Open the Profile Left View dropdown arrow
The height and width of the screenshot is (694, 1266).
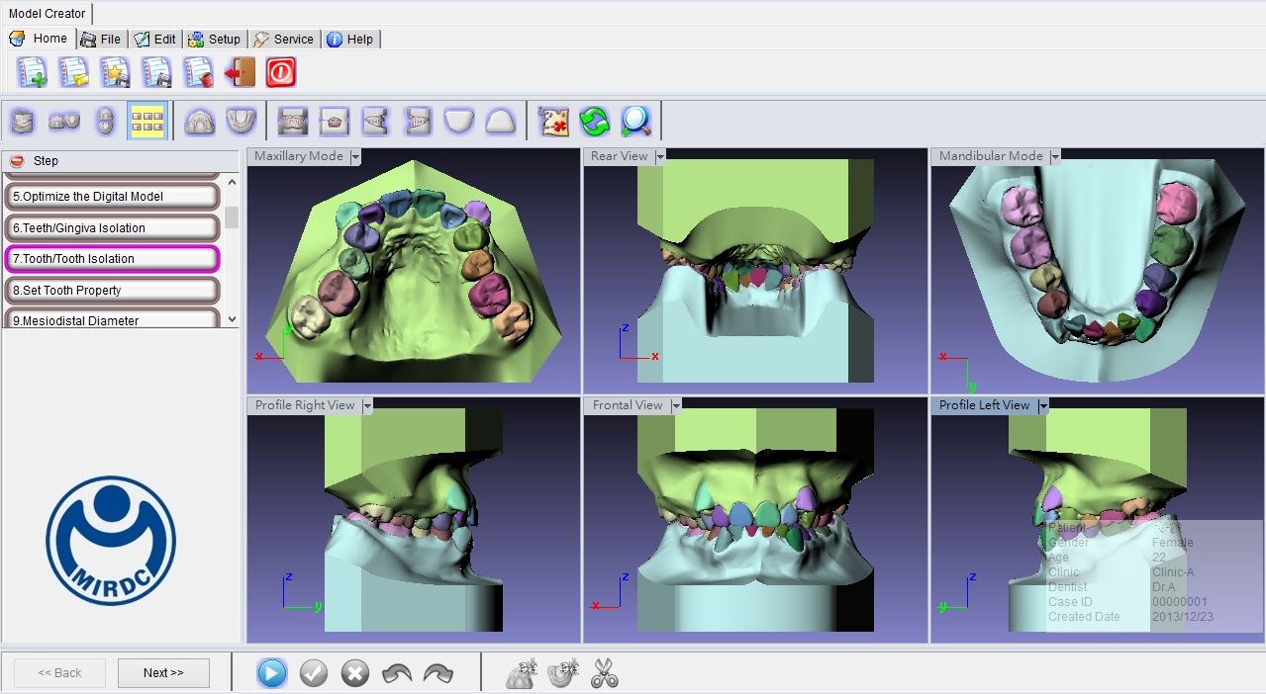(1042, 406)
